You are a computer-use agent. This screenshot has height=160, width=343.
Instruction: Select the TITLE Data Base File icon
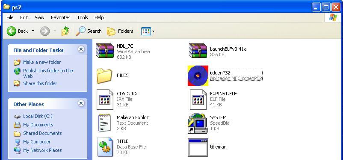pos(105,147)
